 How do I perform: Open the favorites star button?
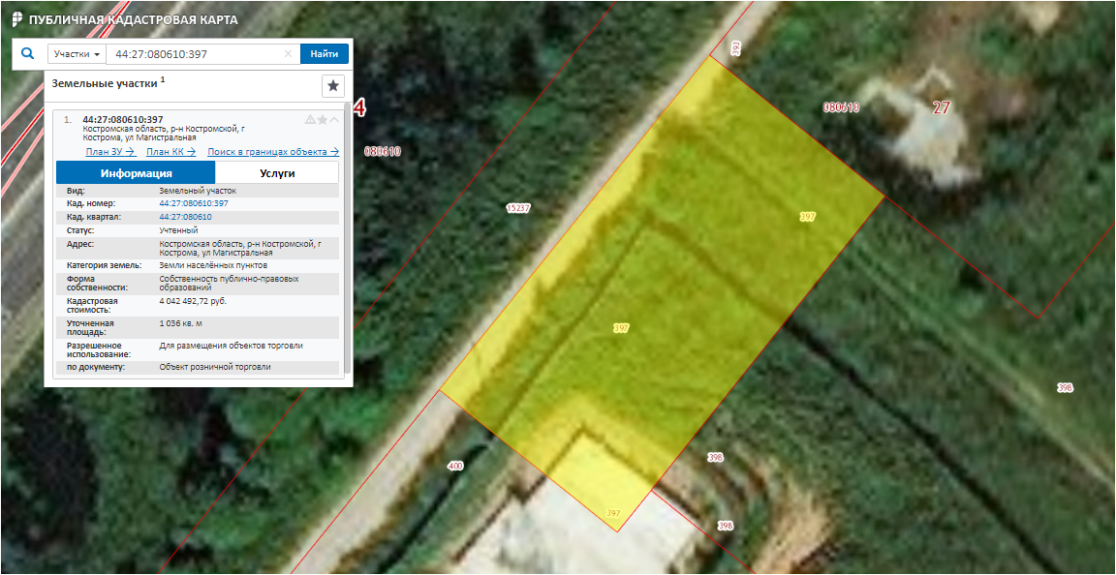333,86
